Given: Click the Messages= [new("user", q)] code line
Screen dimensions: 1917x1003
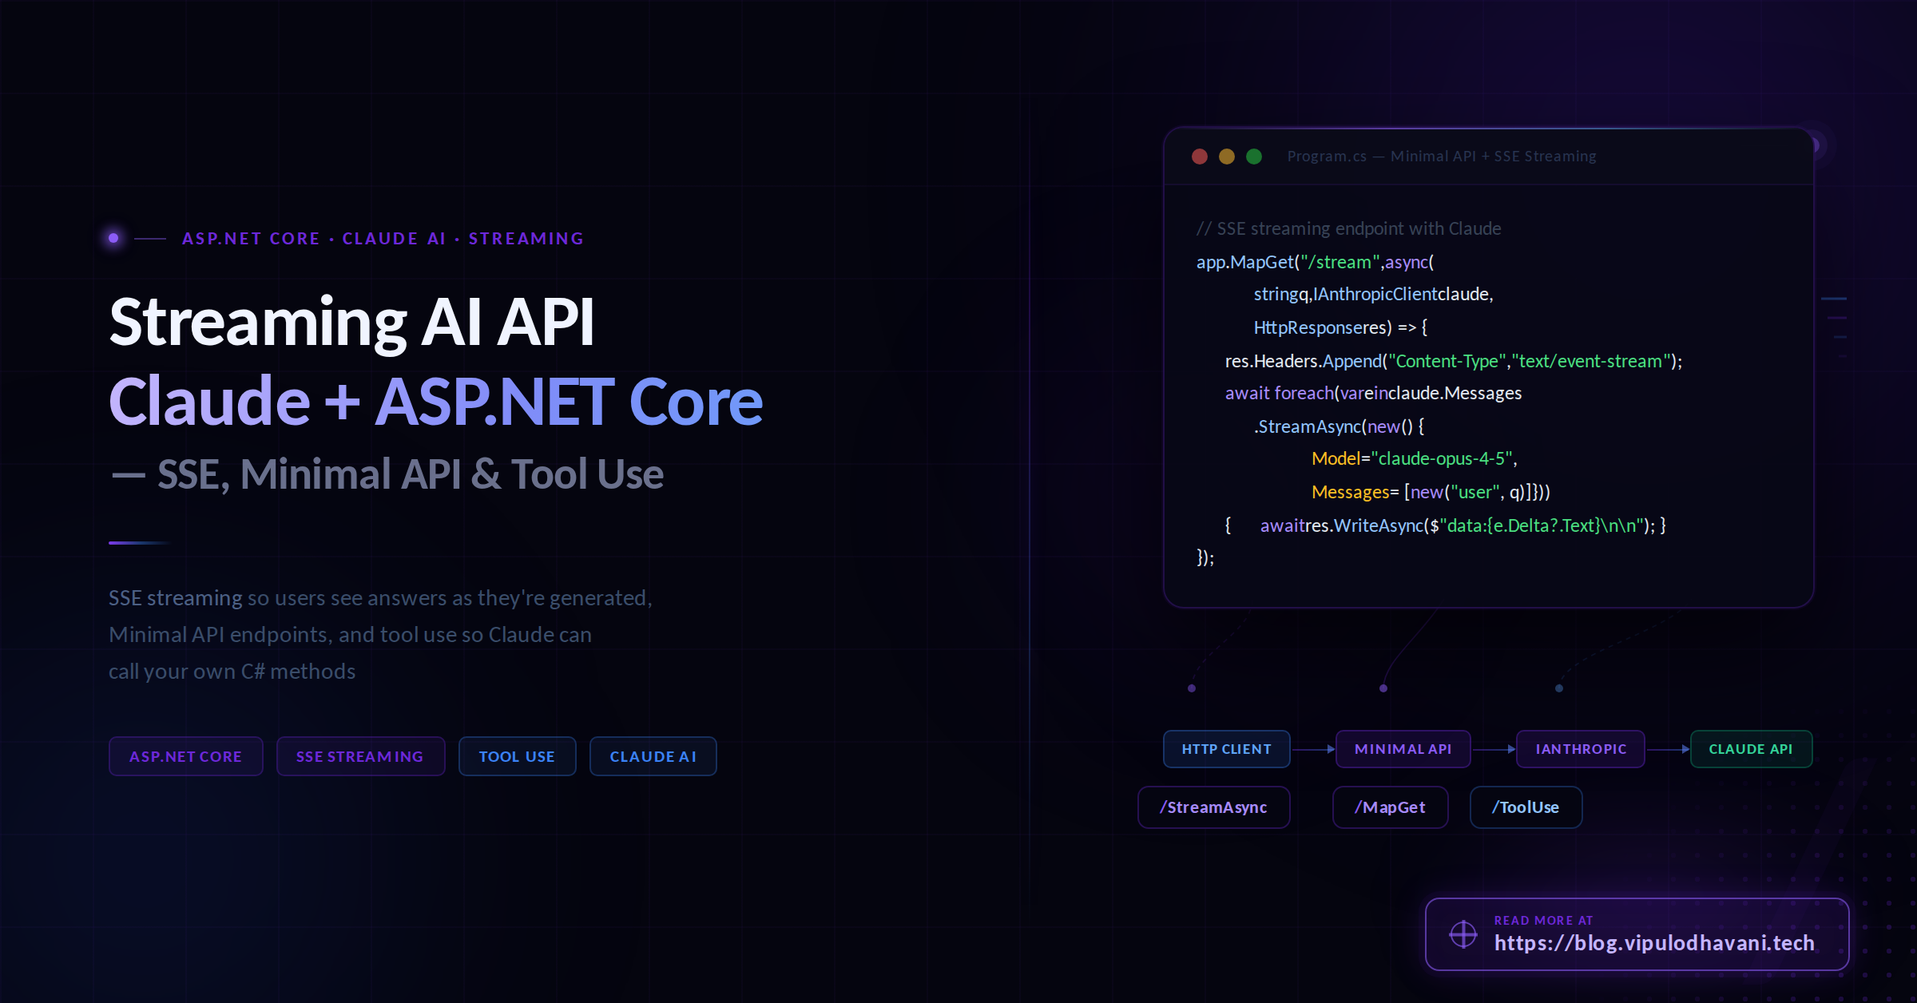Looking at the screenshot, I should coord(1431,492).
